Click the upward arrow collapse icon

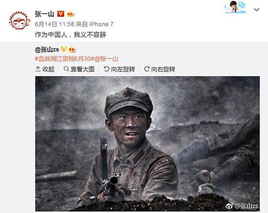(38, 69)
